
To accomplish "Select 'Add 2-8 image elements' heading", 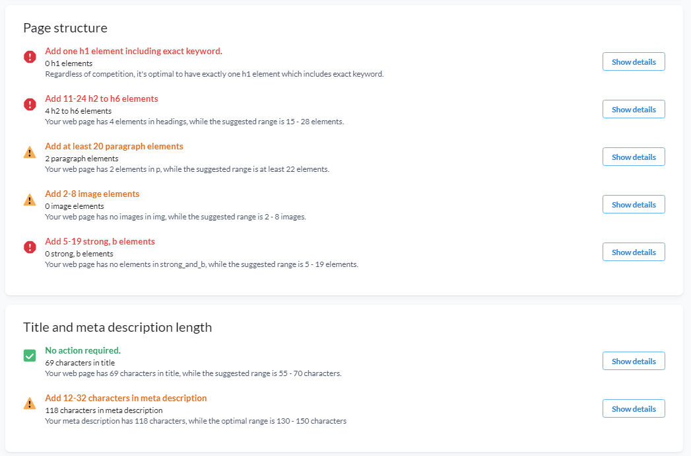I will pyautogui.click(x=92, y=194).
